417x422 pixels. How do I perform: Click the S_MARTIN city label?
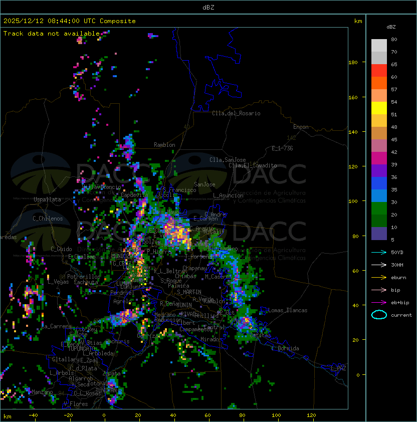pyautogui.click(x=189, y=292)
